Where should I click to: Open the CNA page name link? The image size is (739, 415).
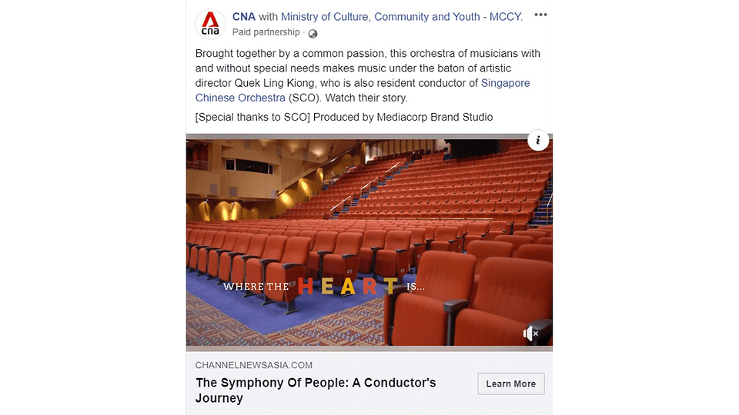pyautogui.click(x=244, y=16)
